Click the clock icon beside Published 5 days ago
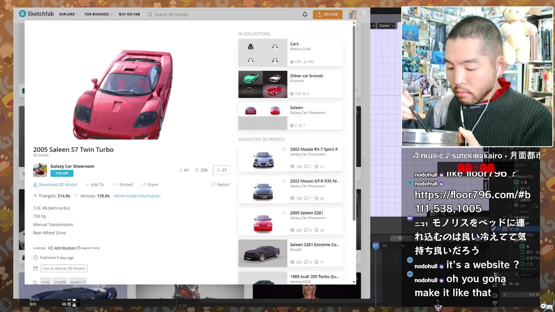 click(36, 257)
